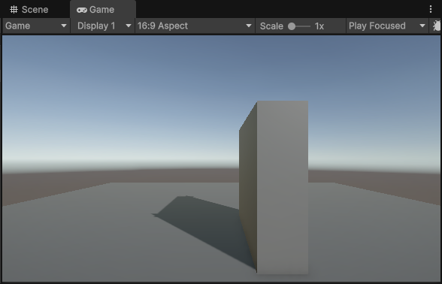Viewport: 442px width, 284px height.
Task: Click the 1x scale value
Action: pos(319,26)
